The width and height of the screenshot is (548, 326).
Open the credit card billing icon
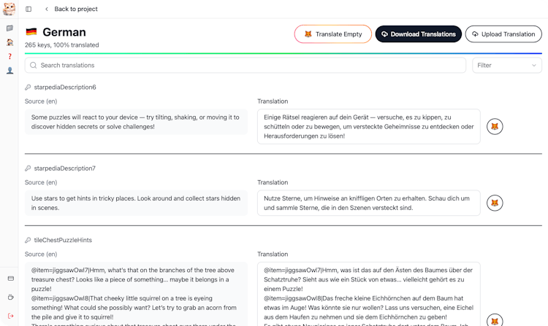coord(9,279)
